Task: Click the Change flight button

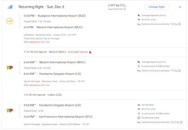Action: pyautogui.click(x=157, y=7)
